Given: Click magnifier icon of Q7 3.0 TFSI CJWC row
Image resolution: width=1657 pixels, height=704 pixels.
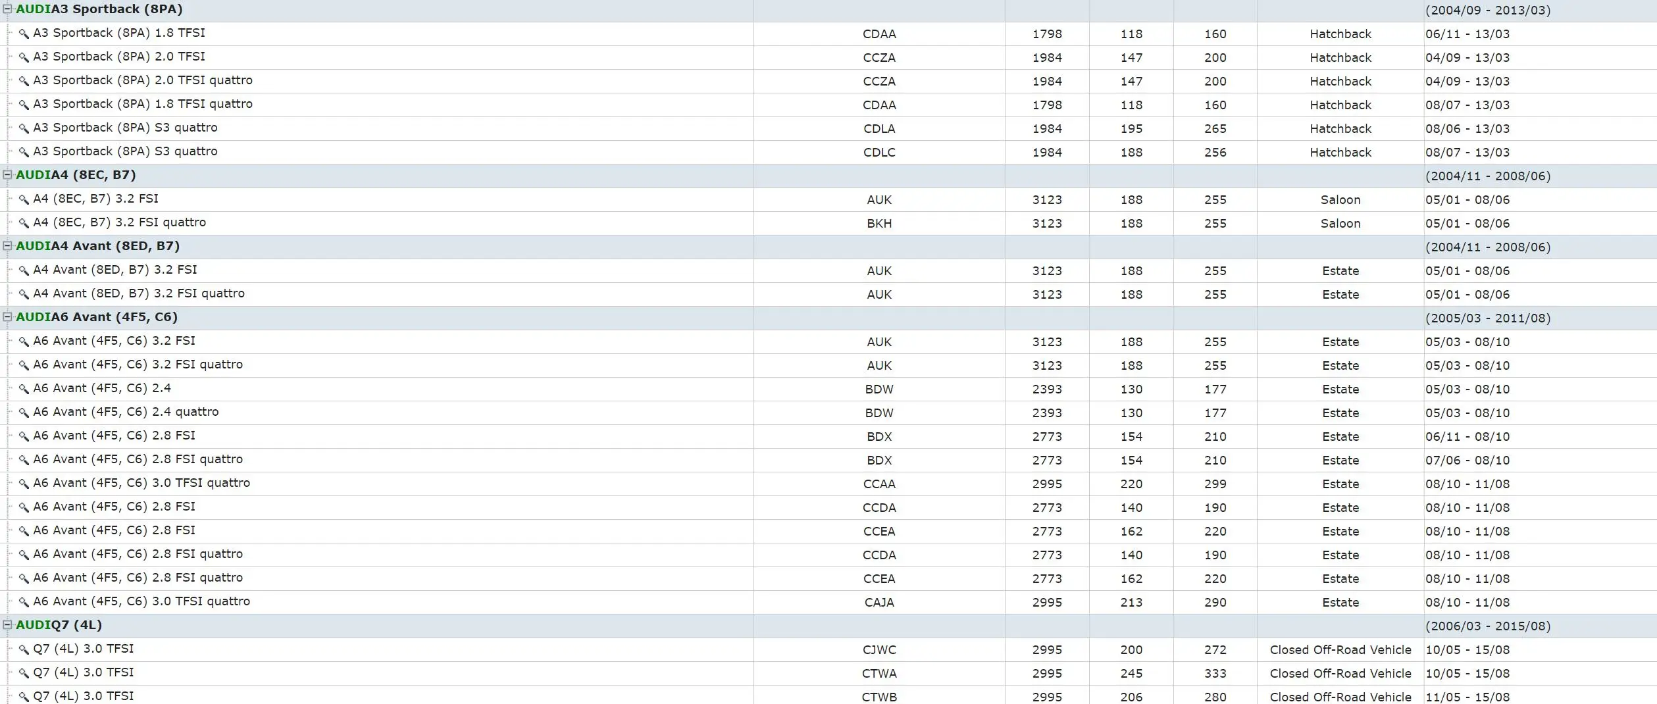Looking at the screenshot, I should click(24, 649).
